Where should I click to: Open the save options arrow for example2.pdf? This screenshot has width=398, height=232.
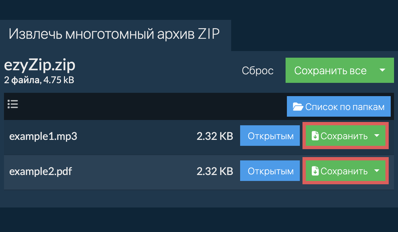point(376,171)
